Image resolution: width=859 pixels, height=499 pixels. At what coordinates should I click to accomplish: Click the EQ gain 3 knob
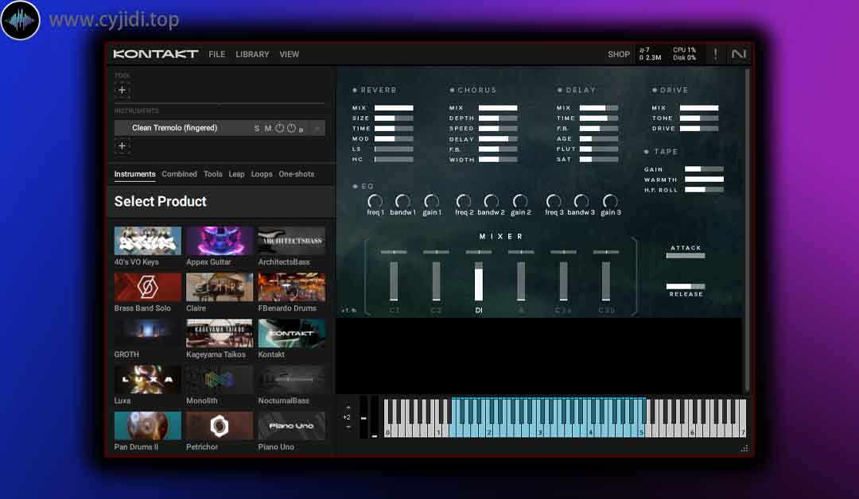[x=610, y=201]
